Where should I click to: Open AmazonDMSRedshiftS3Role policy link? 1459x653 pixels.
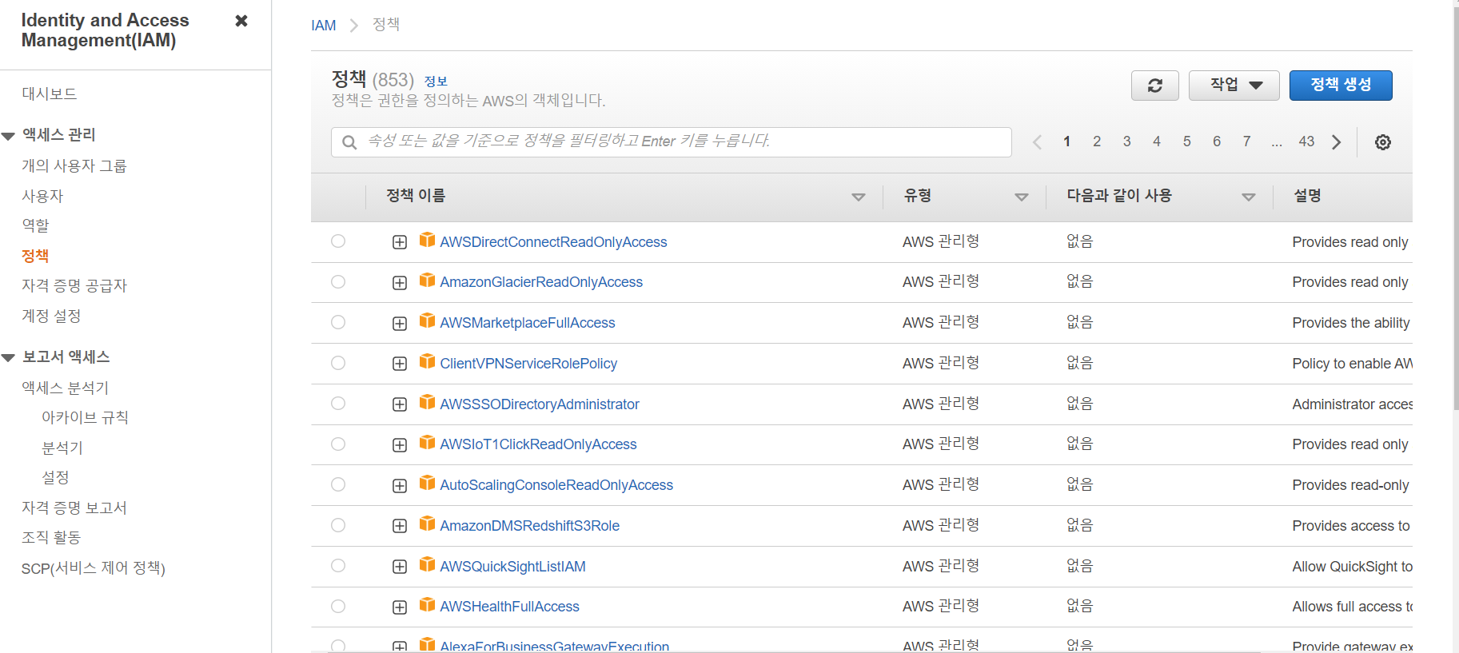tap(530, 526)
